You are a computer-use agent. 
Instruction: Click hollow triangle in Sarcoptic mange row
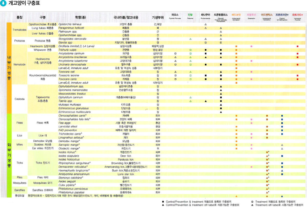(x=282, y=145)
